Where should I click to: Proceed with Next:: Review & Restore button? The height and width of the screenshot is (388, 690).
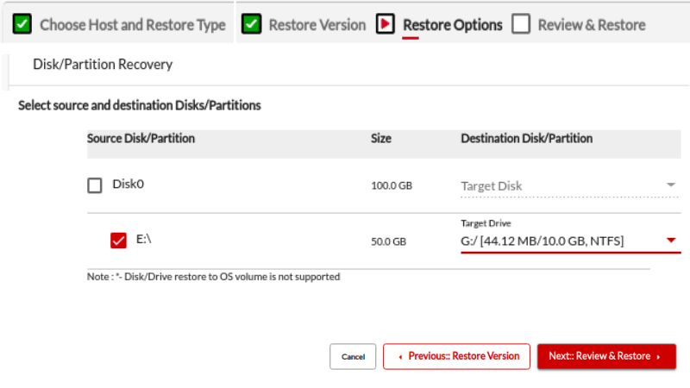tap(606, 356)
